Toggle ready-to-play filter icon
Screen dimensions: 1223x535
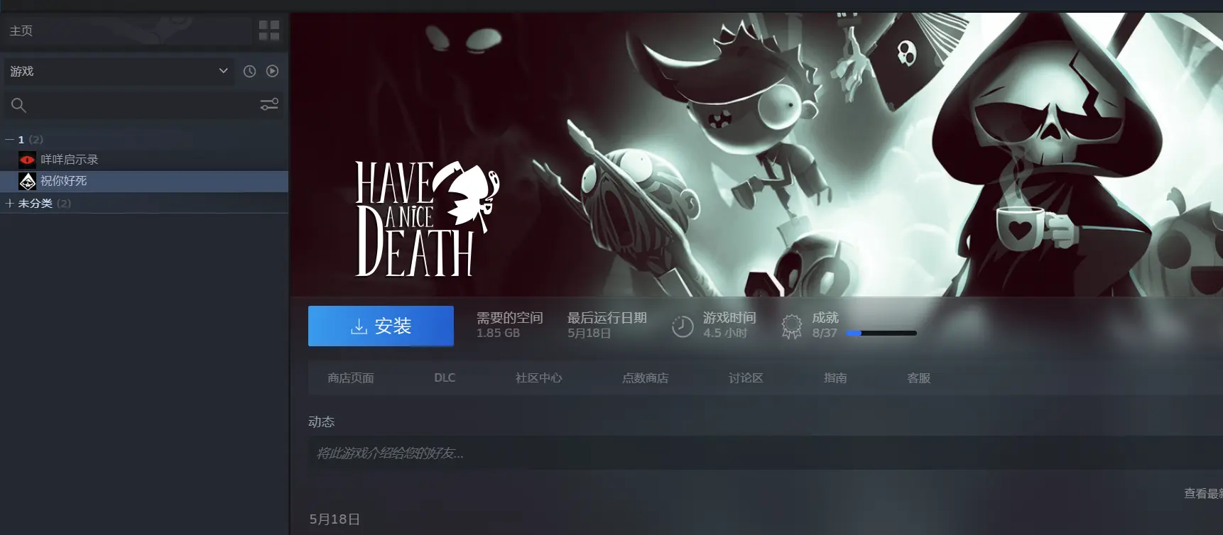pyautogui.click(x=272, y=71)
